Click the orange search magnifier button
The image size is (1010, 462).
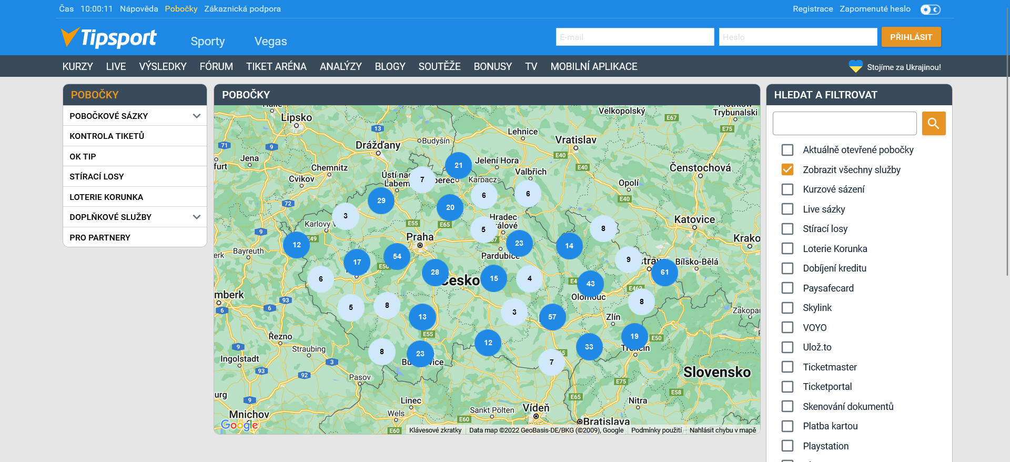[x=934, y=123]
